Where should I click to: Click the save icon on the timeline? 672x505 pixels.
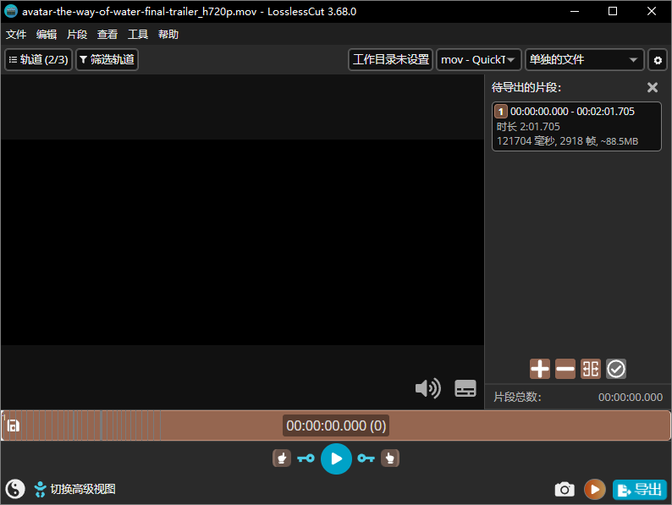14,425
